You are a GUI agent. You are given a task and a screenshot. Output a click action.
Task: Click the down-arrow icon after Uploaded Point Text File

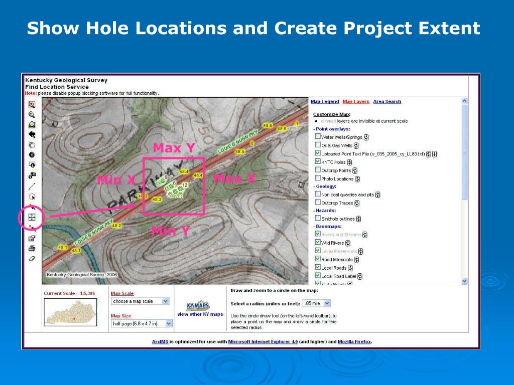(434, 154)
